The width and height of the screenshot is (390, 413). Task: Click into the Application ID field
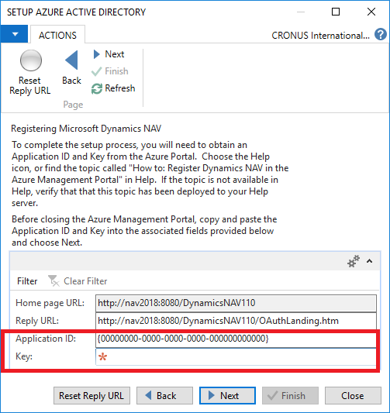click(236, 339)
